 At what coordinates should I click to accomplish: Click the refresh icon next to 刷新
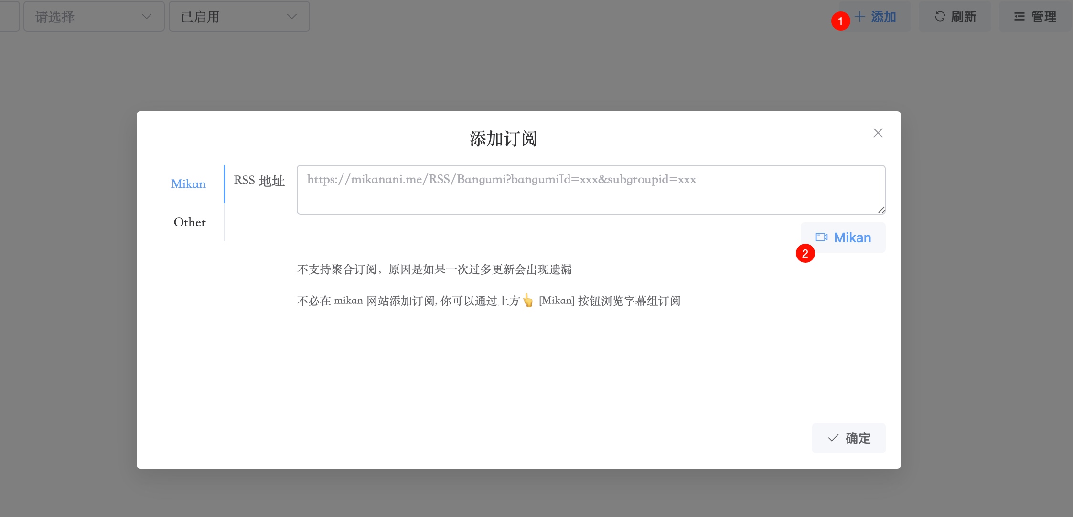(939, 16)
